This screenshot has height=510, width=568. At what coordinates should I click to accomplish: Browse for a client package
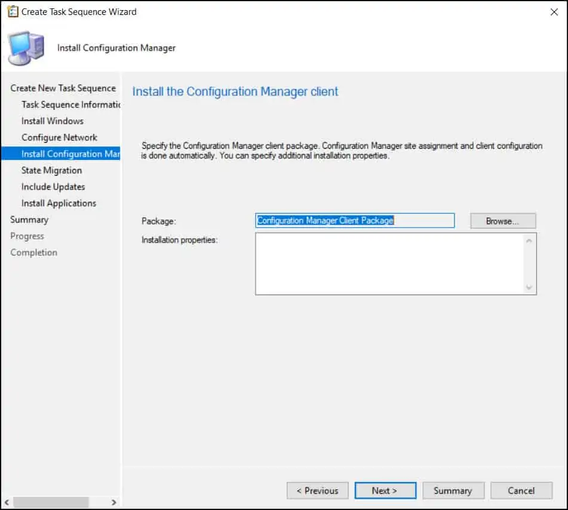[503, 221]
